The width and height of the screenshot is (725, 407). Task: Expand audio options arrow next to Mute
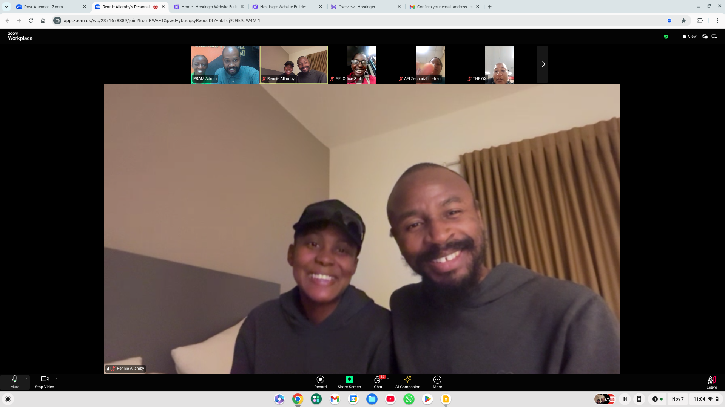click(x=26, y=379)
